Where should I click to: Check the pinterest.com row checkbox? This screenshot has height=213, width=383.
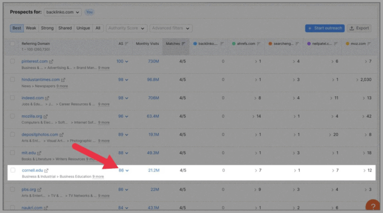(x=12, y=61)
